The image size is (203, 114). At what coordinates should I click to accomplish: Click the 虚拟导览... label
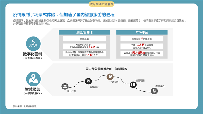(x=161, y=86)
